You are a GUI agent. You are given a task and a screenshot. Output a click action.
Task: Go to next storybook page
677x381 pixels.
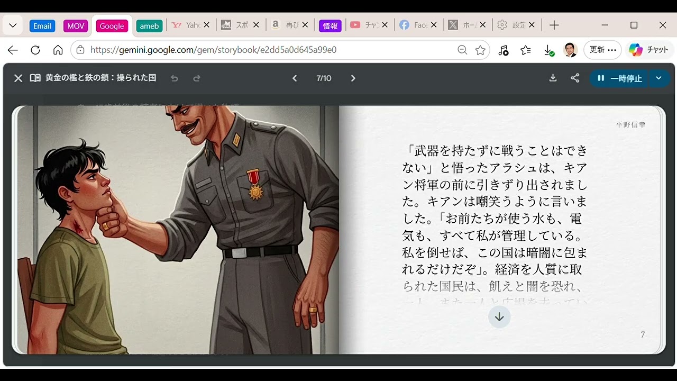coord(353,78)
